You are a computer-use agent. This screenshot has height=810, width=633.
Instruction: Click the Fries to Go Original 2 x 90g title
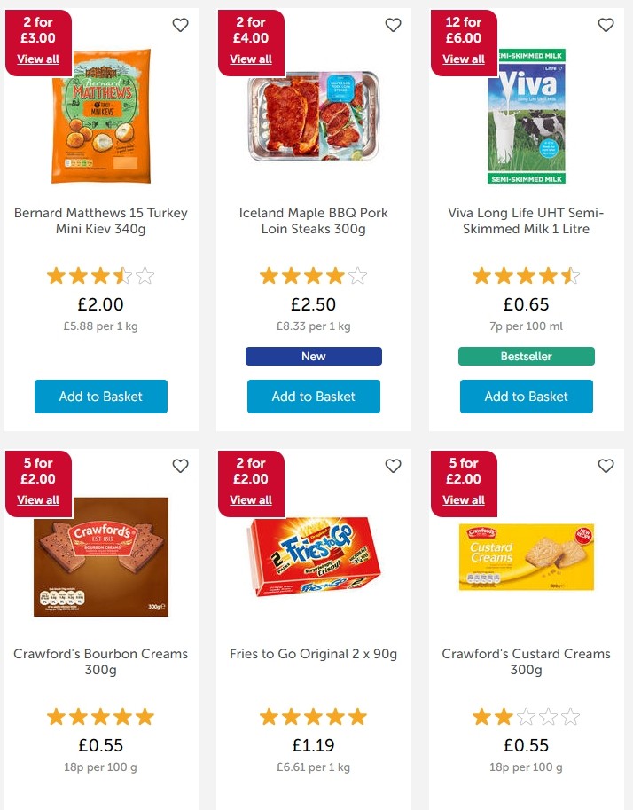(x=314, y=654)
